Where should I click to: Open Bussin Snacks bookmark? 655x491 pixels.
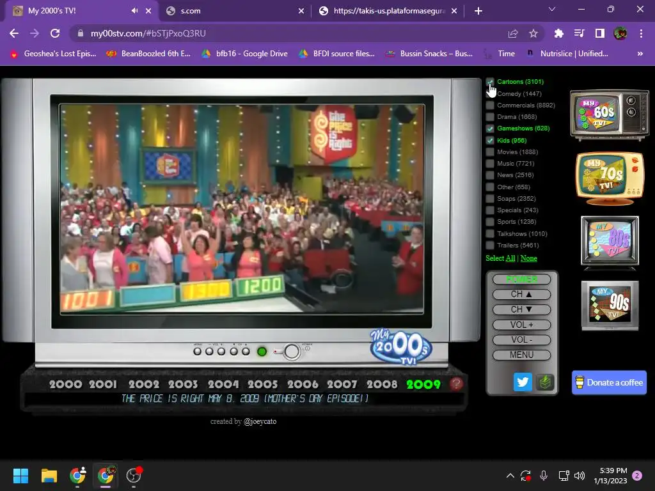pos(429,54)
